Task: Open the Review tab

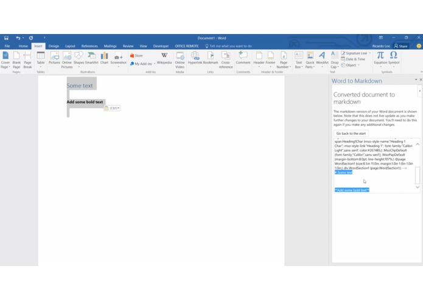Action: (128, 46)
